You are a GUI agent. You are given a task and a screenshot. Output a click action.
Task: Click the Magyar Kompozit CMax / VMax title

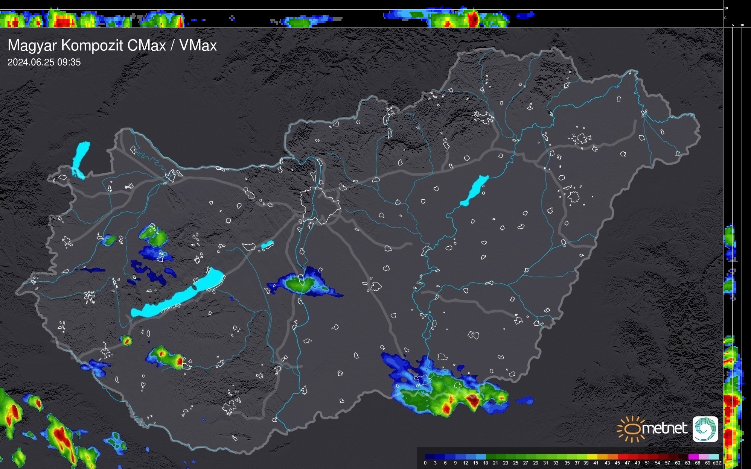click(112, 46)
